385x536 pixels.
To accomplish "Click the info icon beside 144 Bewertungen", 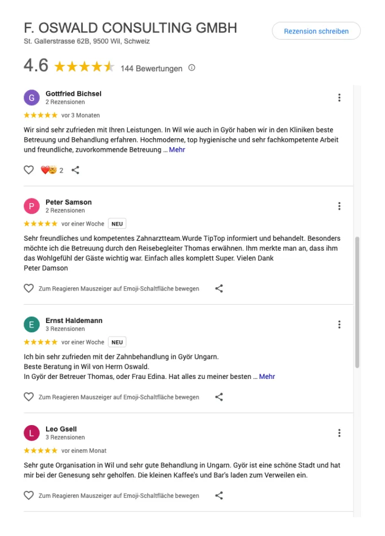I will pyautogui.click(x=192, y=68).
